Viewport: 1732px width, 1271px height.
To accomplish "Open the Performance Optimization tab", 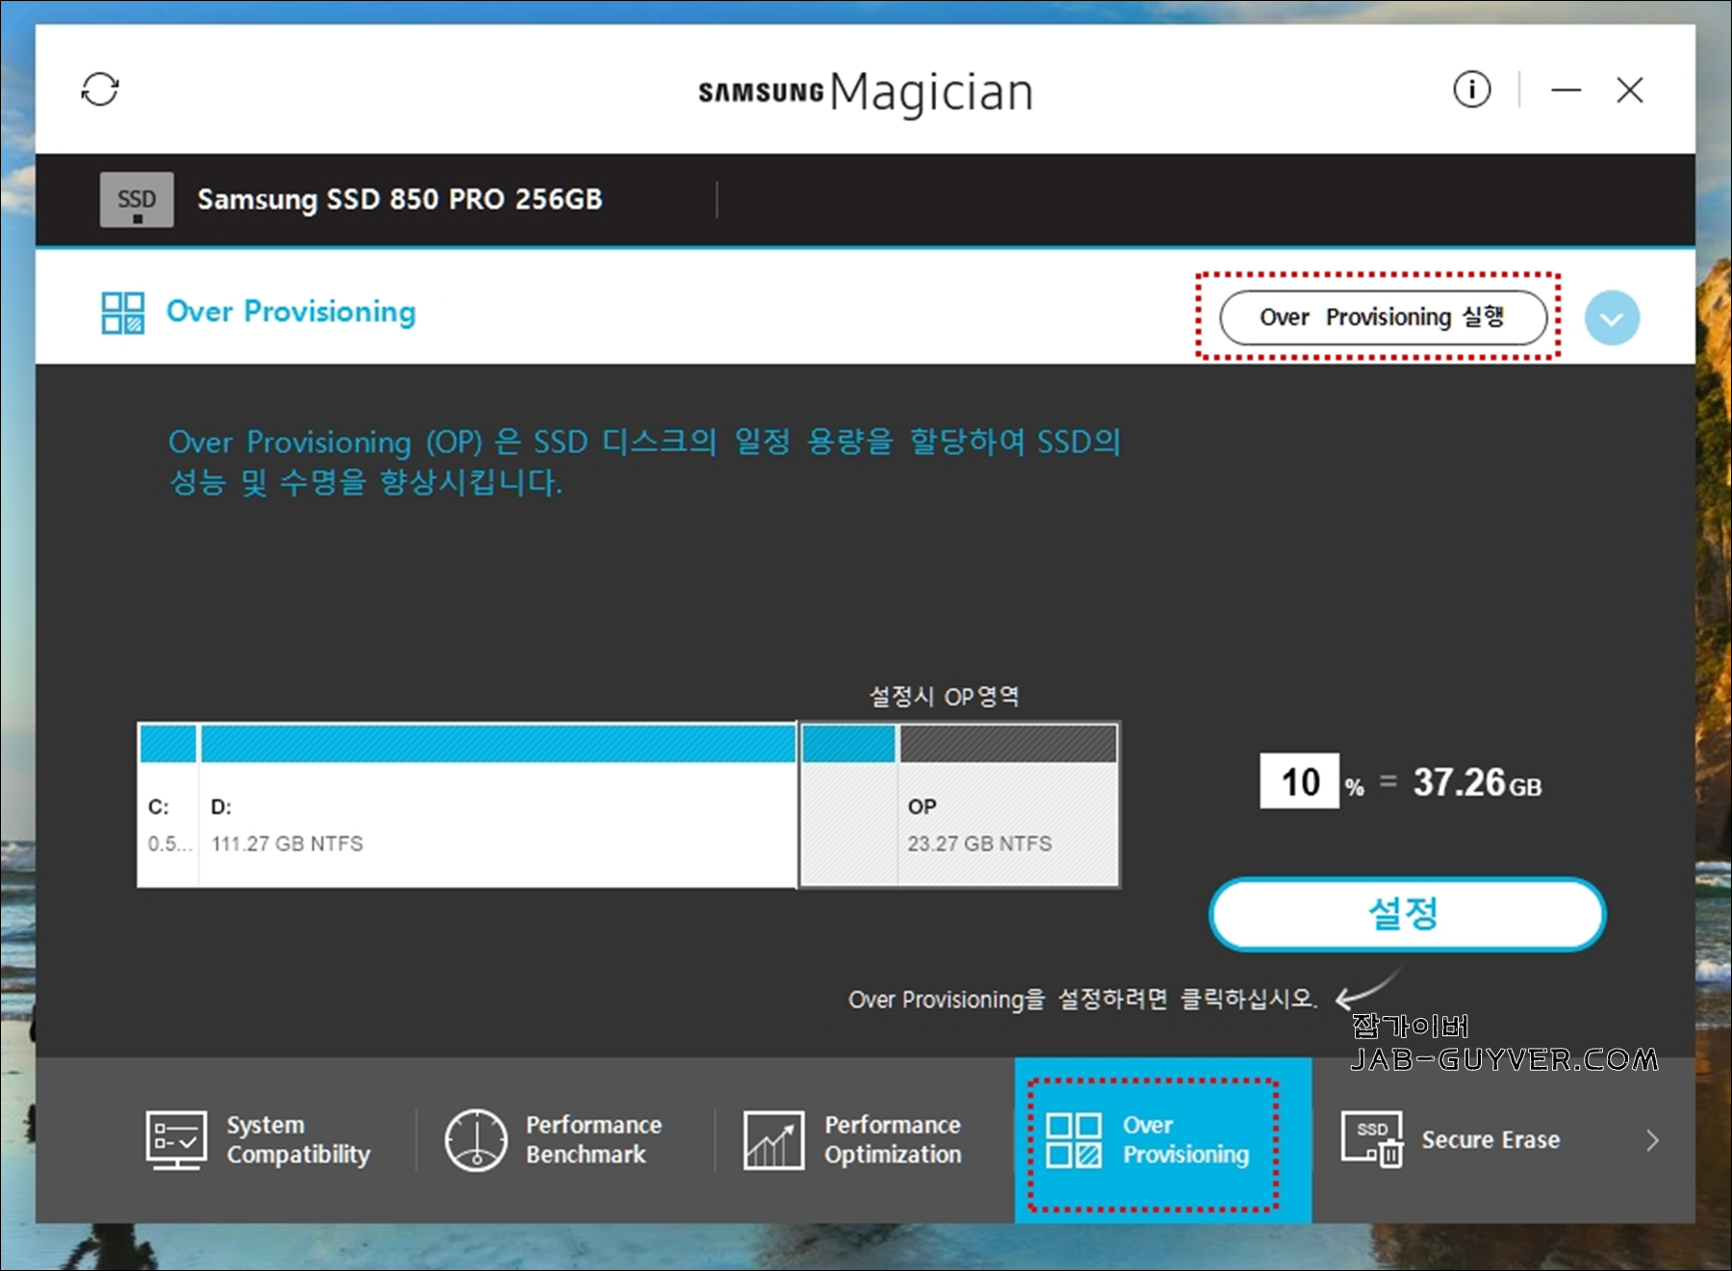I will point(852,1140).
